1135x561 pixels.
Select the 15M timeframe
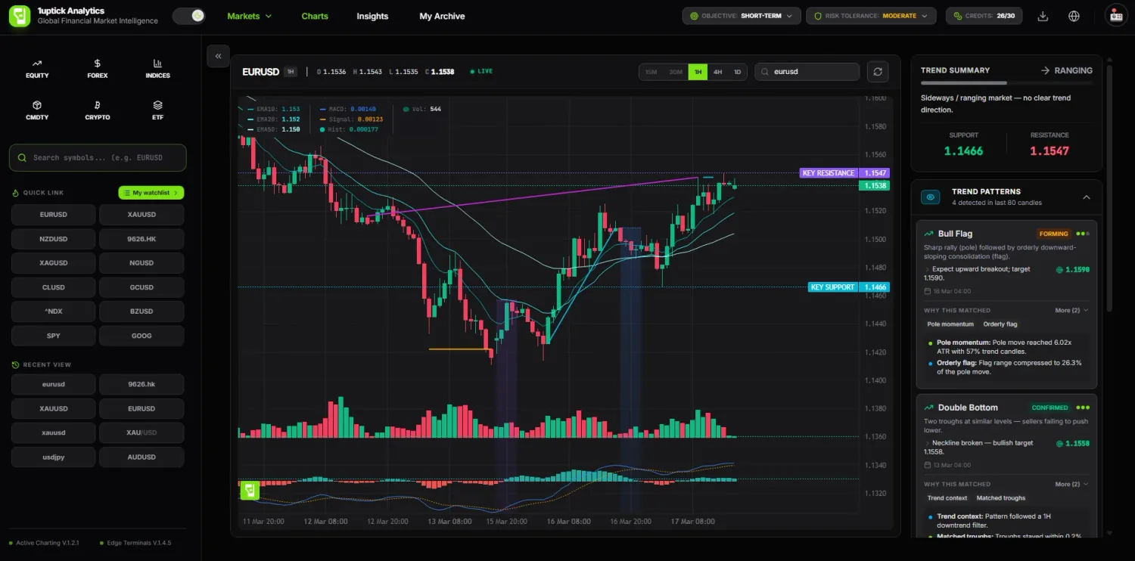click(x=651, y=72)
